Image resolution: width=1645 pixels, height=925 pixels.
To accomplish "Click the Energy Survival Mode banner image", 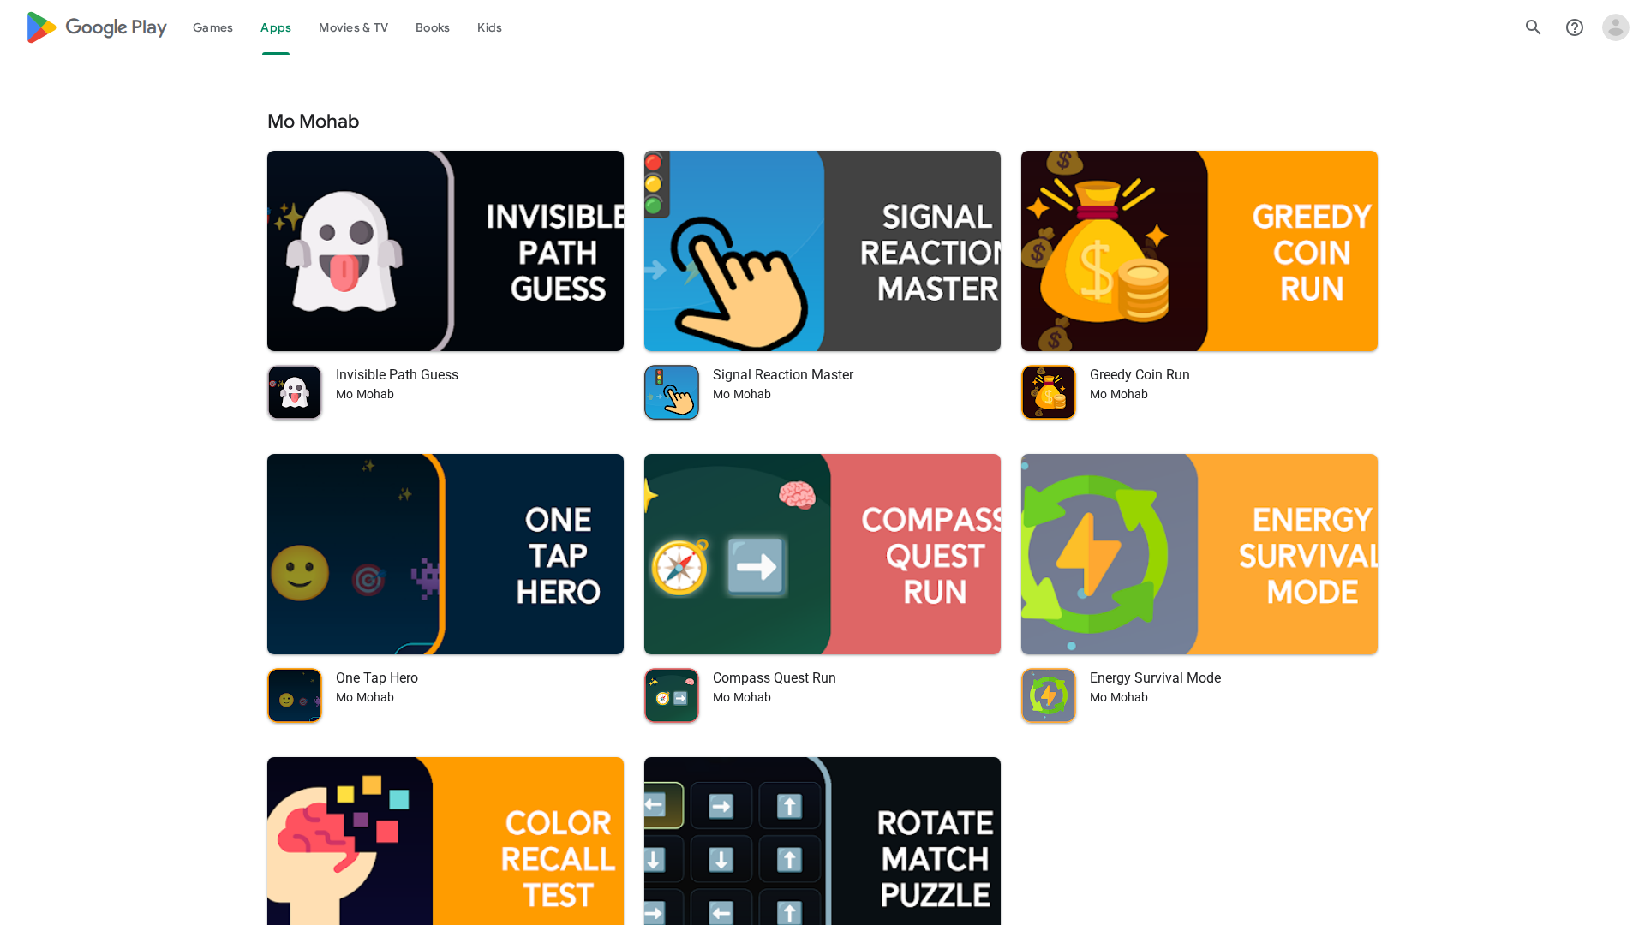I will pyautogui.click(x=1199, y=554).
